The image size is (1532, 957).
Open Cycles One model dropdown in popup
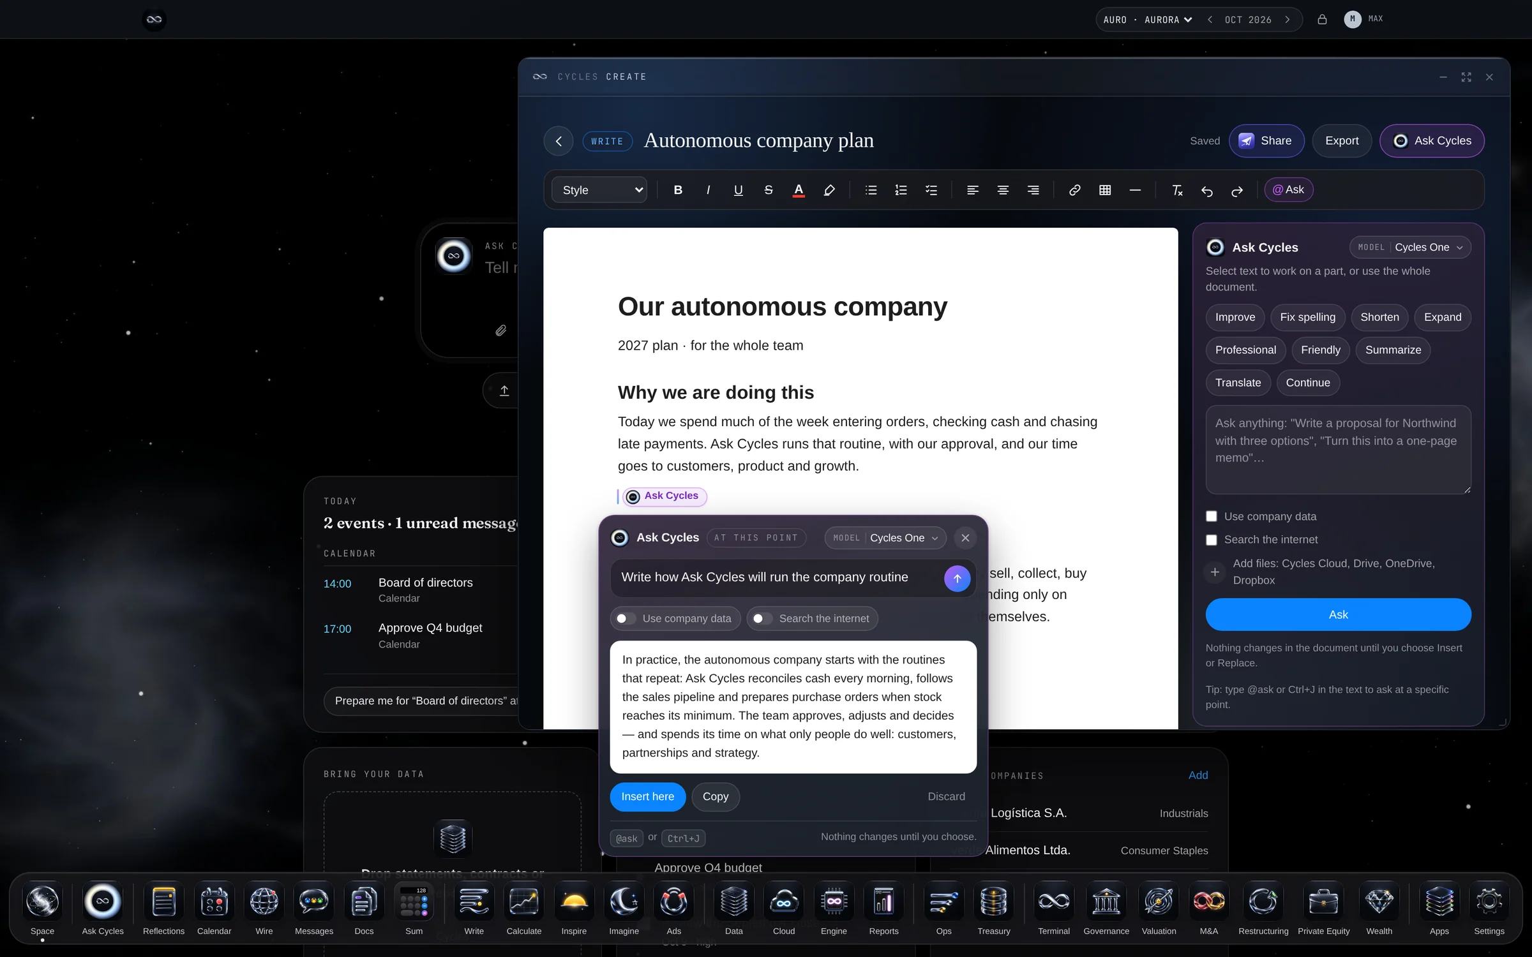[x=885, y=538]
